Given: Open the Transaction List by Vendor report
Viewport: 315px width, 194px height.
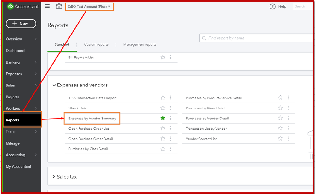Looking at the screenshot, I should (206, 129).
